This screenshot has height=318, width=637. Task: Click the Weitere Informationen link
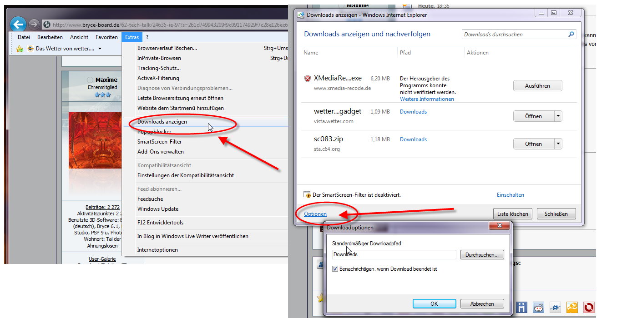427,99
